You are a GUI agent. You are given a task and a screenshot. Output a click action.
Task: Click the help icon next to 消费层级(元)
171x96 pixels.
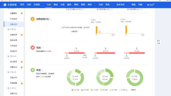[50, 19]
